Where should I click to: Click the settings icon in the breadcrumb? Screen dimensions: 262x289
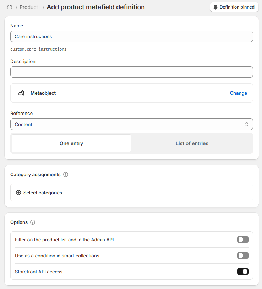pyautogui.click(x=10, y=7)
